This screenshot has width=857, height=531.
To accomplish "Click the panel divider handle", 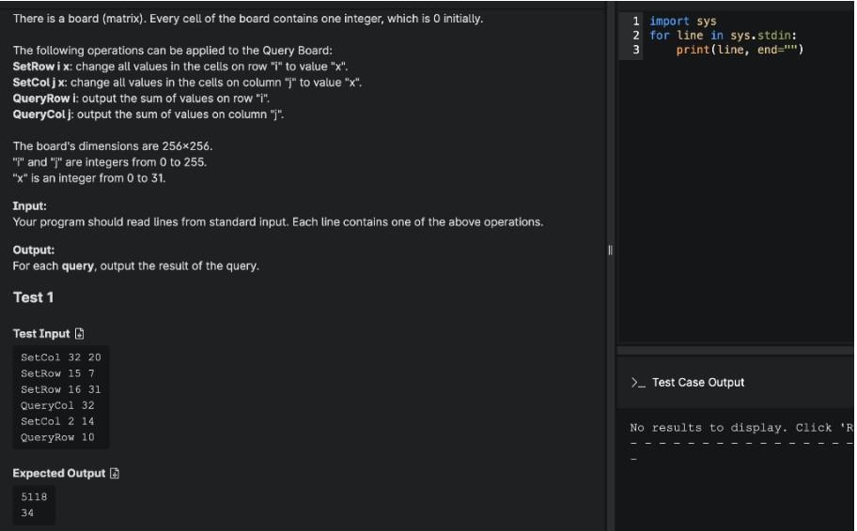I will coord(610,250).
